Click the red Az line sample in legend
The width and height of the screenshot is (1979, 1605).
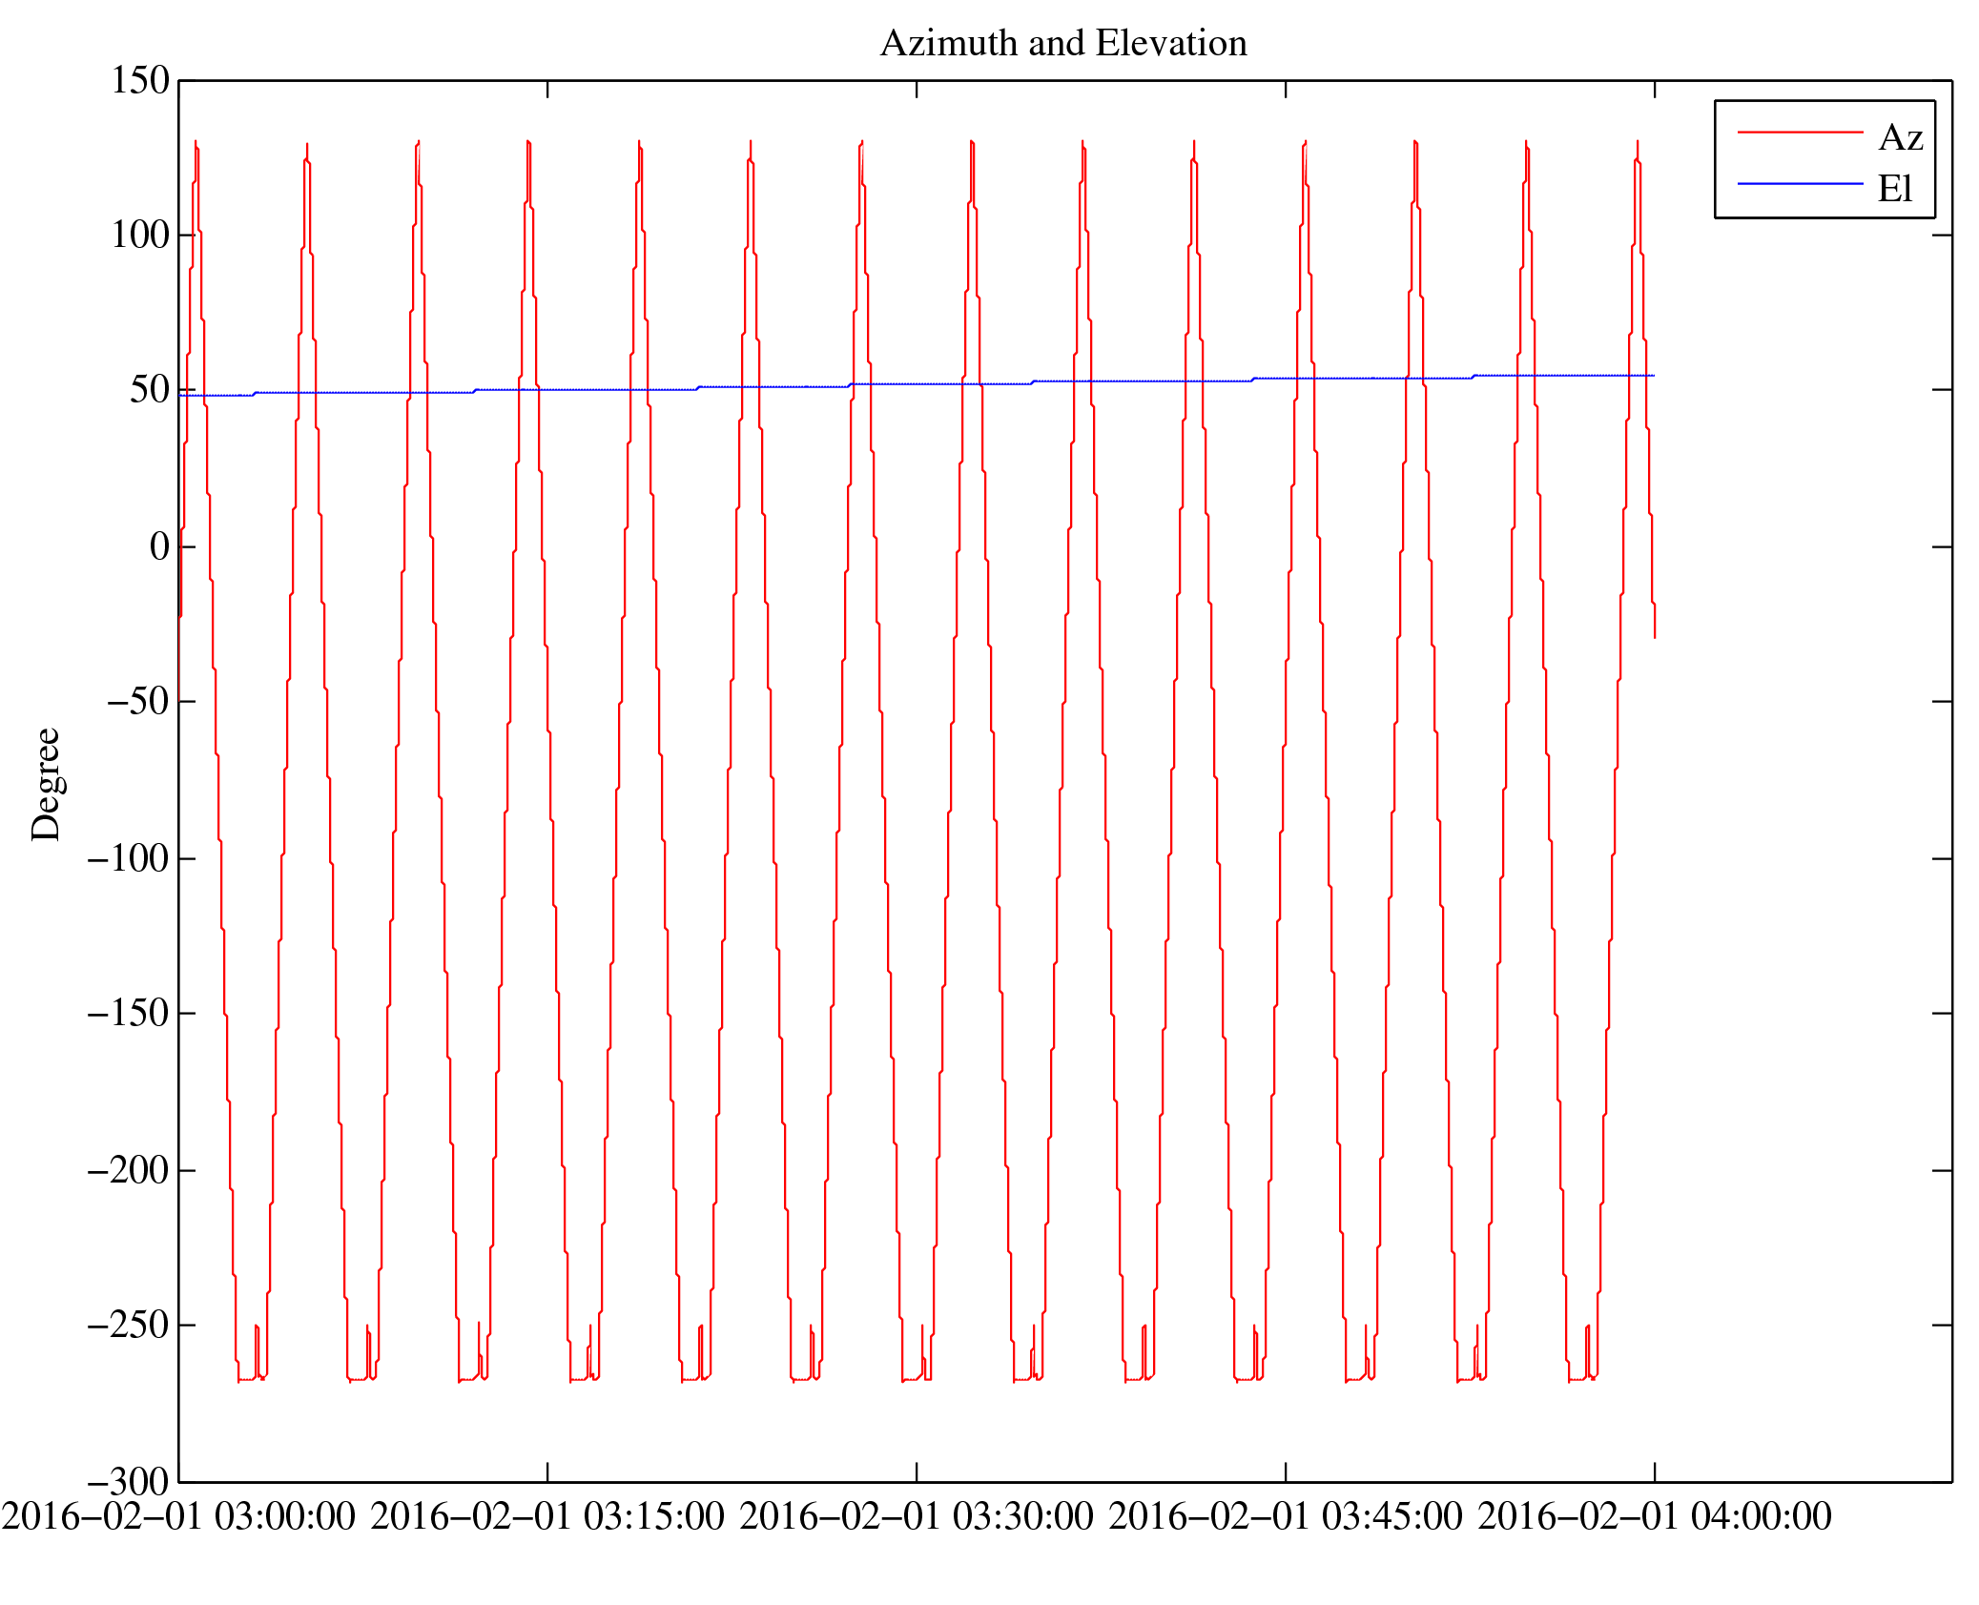click(1799, 132)
